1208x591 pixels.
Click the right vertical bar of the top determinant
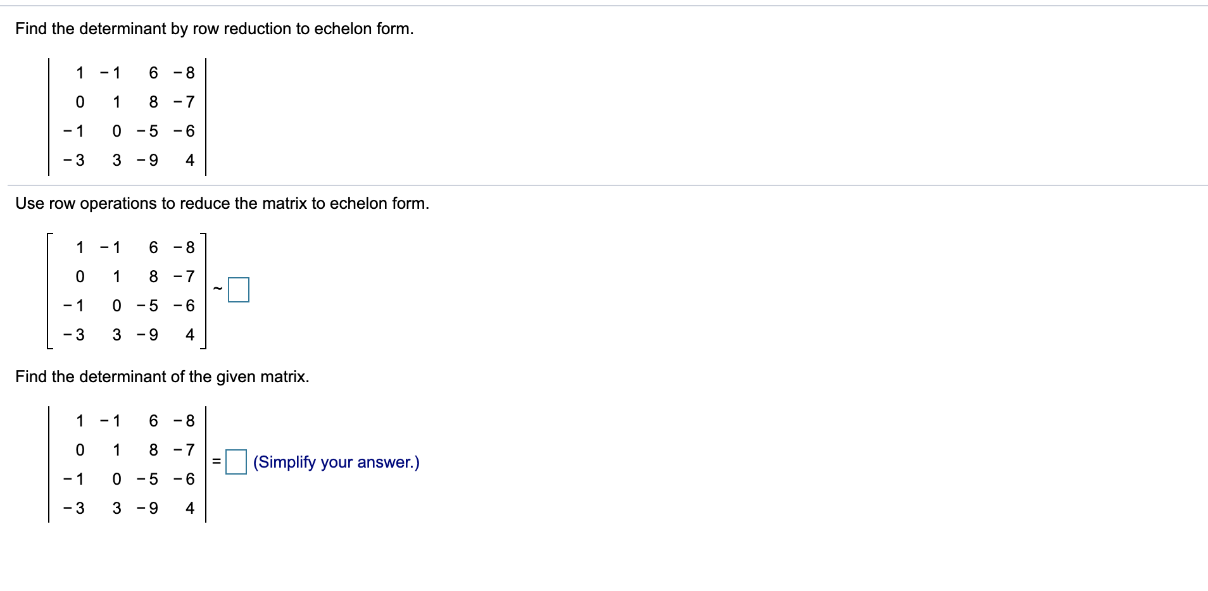pyautogui.click(x=206, y=116)
